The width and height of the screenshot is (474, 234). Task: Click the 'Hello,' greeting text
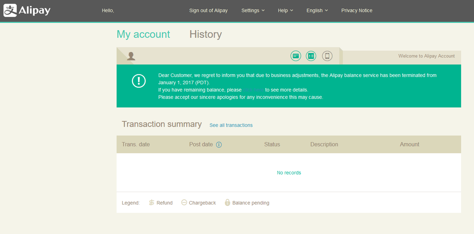coord(108,10)
